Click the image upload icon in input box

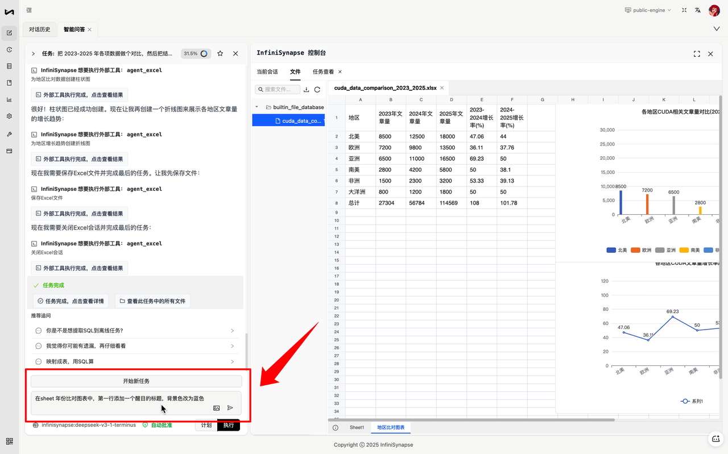pyautogui.click(x=216, y=408)
